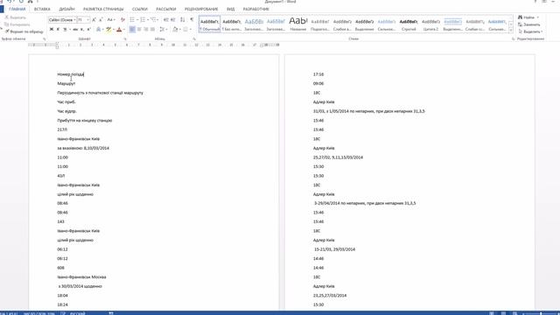Apply the Обычный style
The image size is (560, 315).
click(x=210, y=24)
